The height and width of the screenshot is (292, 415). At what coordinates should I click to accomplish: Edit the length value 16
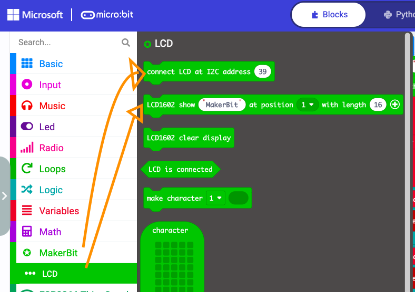tap(378, 105)
